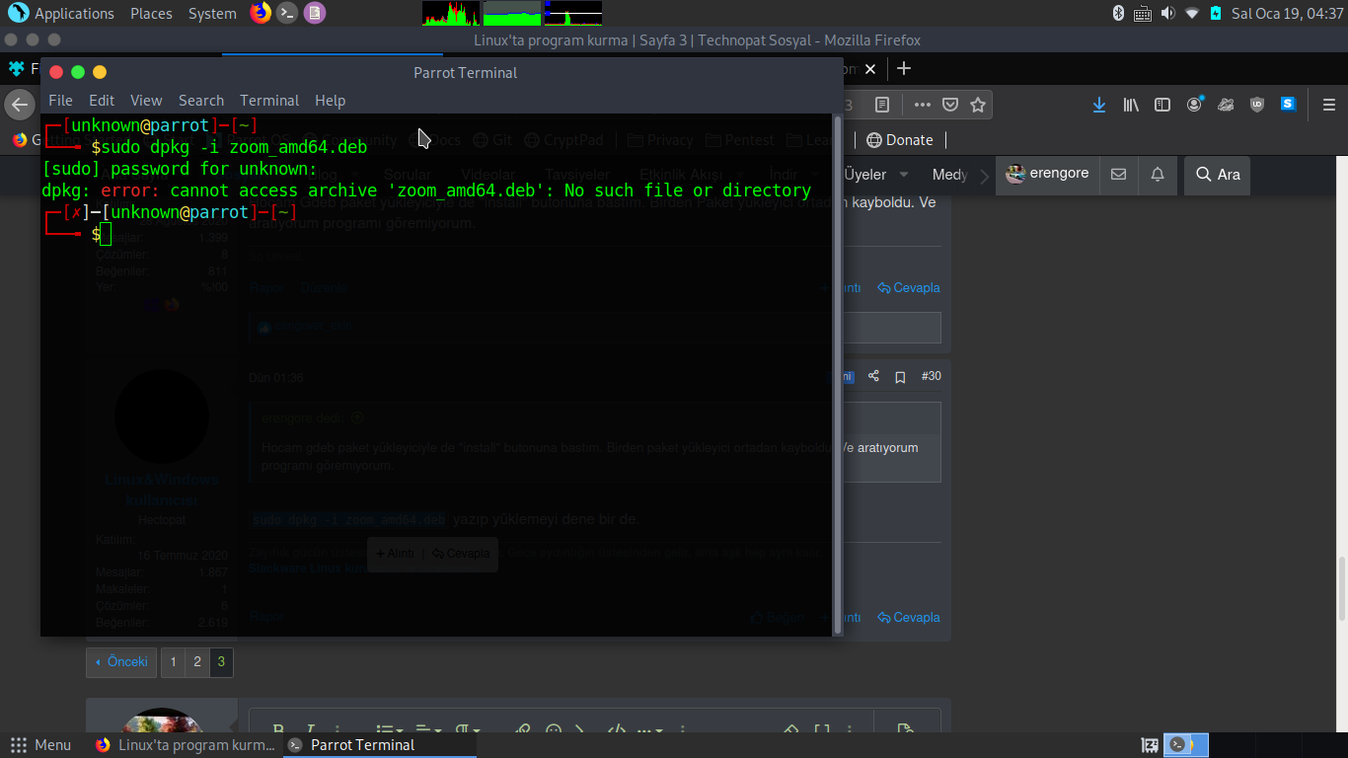Open a new Firefox tab
The width and height of the screenshot is (1348, 758).
[903, 69]
